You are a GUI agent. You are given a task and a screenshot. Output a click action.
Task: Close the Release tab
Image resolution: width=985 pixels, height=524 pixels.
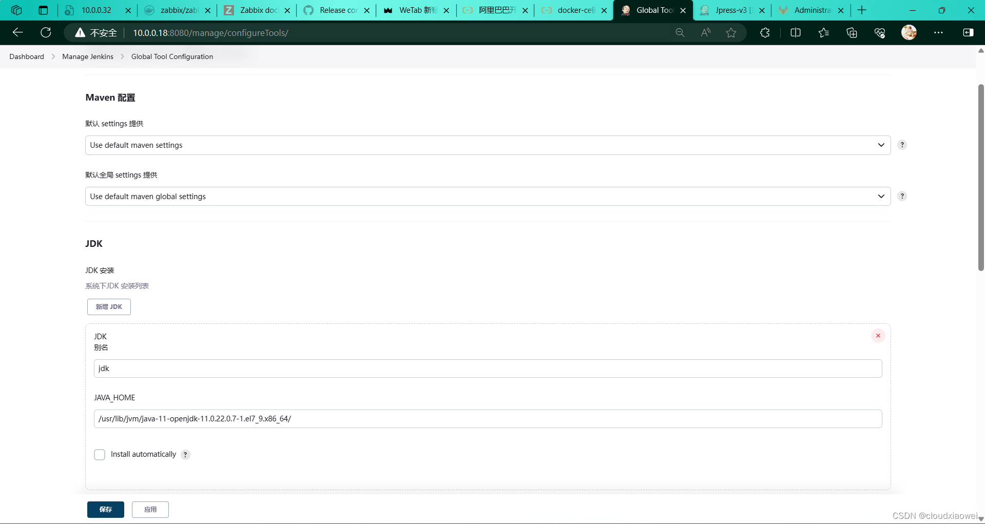coord(366,10)
